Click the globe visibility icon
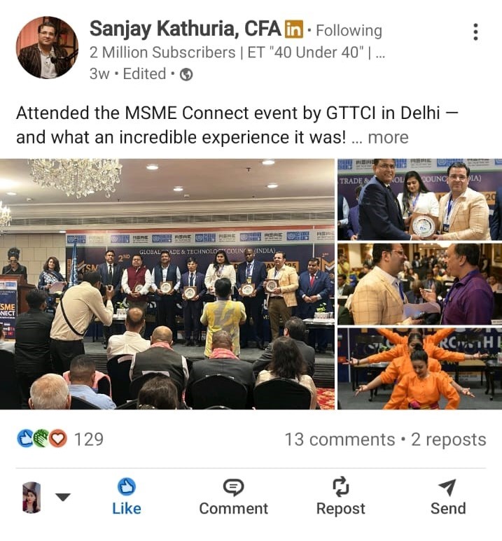Screen dimensions: 502x541 pos(186,74)
